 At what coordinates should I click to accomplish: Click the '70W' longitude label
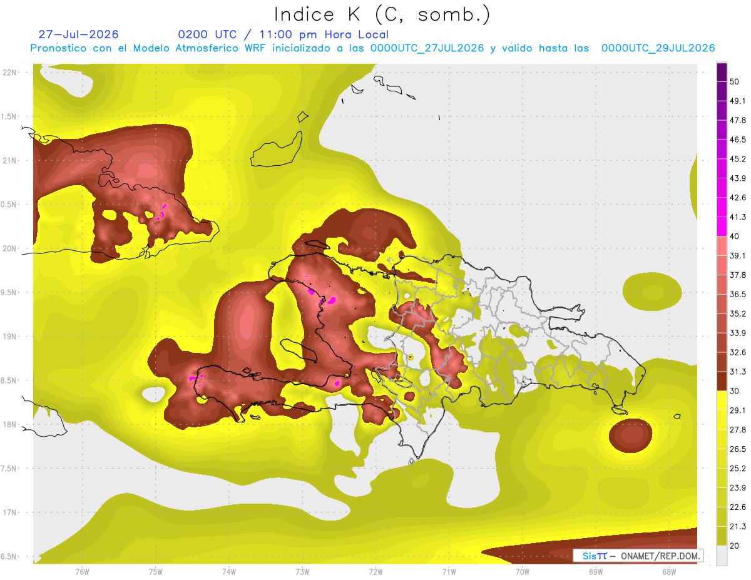(x=523, y=572)
